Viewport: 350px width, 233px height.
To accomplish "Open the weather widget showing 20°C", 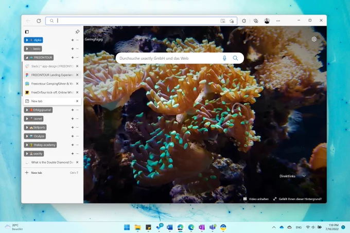I will 14,227.
